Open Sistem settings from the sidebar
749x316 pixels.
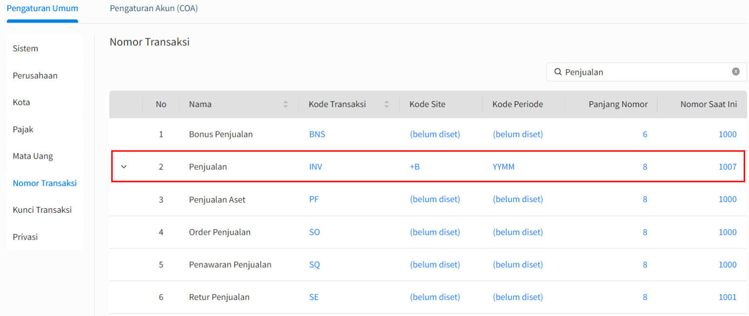coord(25,48)
